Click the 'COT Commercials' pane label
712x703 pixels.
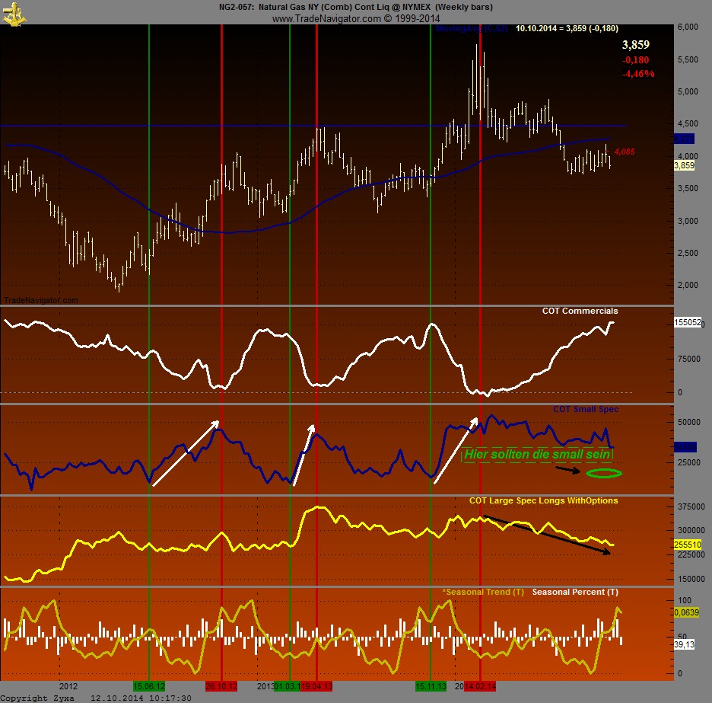tap(580, 311)
